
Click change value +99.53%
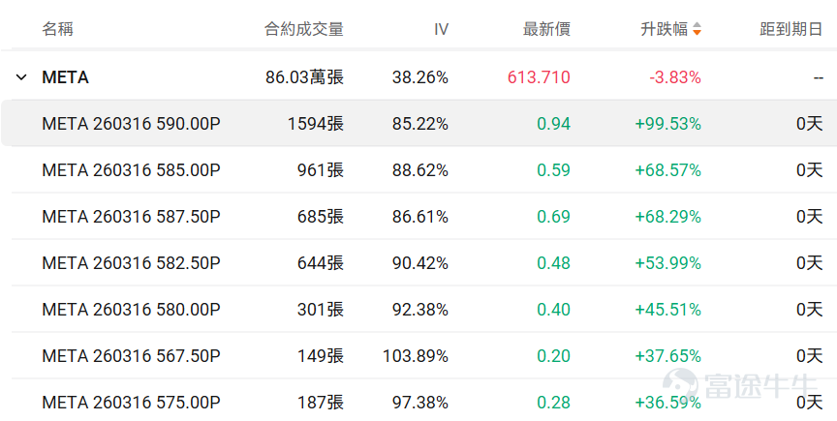pos(667,124)
